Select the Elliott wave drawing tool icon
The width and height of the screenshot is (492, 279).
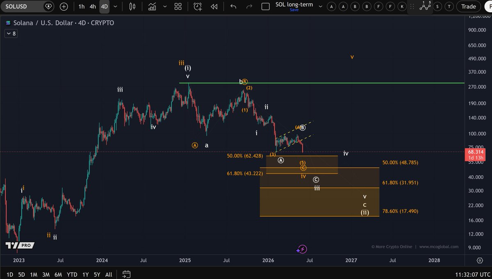coord(425,7)
